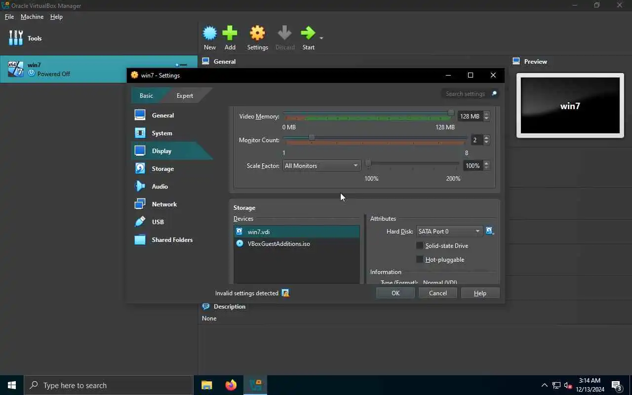Click the Windows Start button
Screen dimensions: 632x395
coord(12,385)
